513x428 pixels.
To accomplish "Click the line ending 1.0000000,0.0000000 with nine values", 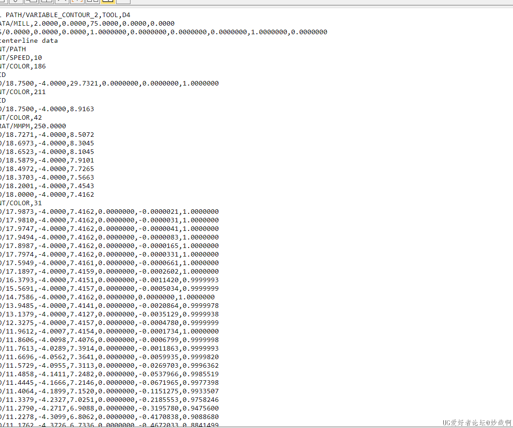I will point(164,32).
